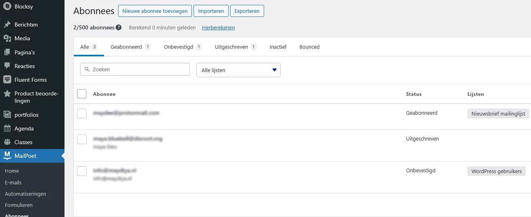Tick the checkbox for the Onbevestigd subscriber
This screenshot has width=531, height=217.
[82, 171]
